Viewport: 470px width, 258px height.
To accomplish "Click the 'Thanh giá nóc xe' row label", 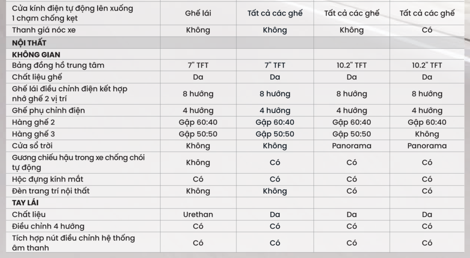I will point(44,30).
